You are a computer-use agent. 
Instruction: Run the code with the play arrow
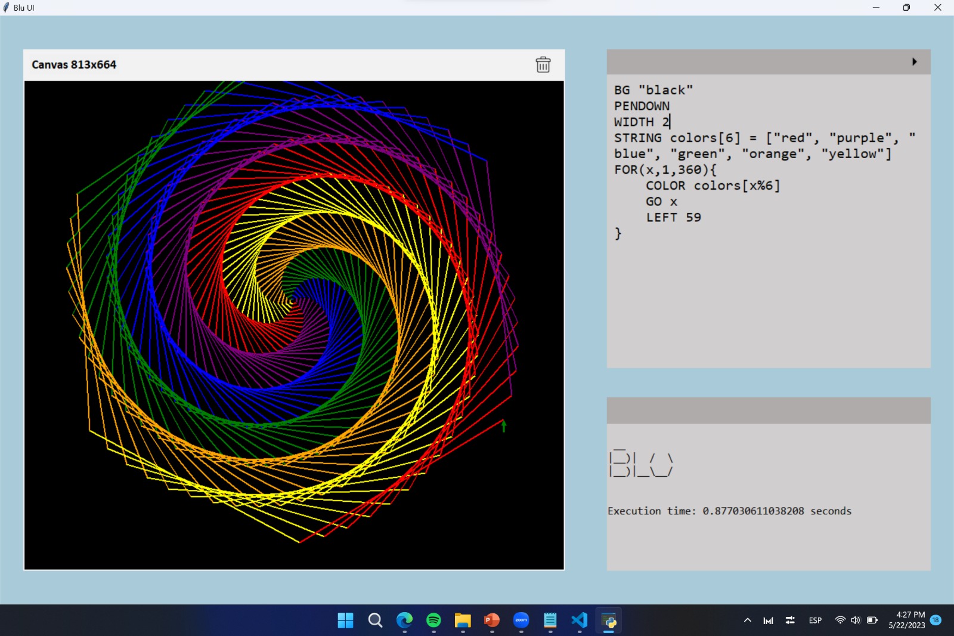[914, 61]
